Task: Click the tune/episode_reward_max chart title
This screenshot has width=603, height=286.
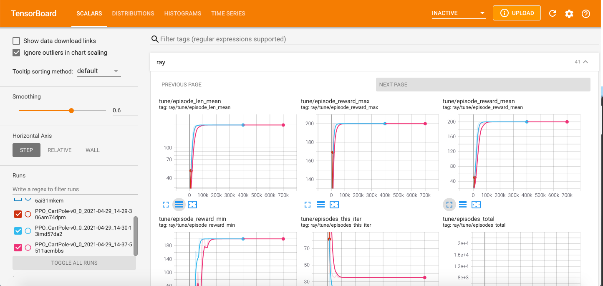Action: [x=335, y=101]
